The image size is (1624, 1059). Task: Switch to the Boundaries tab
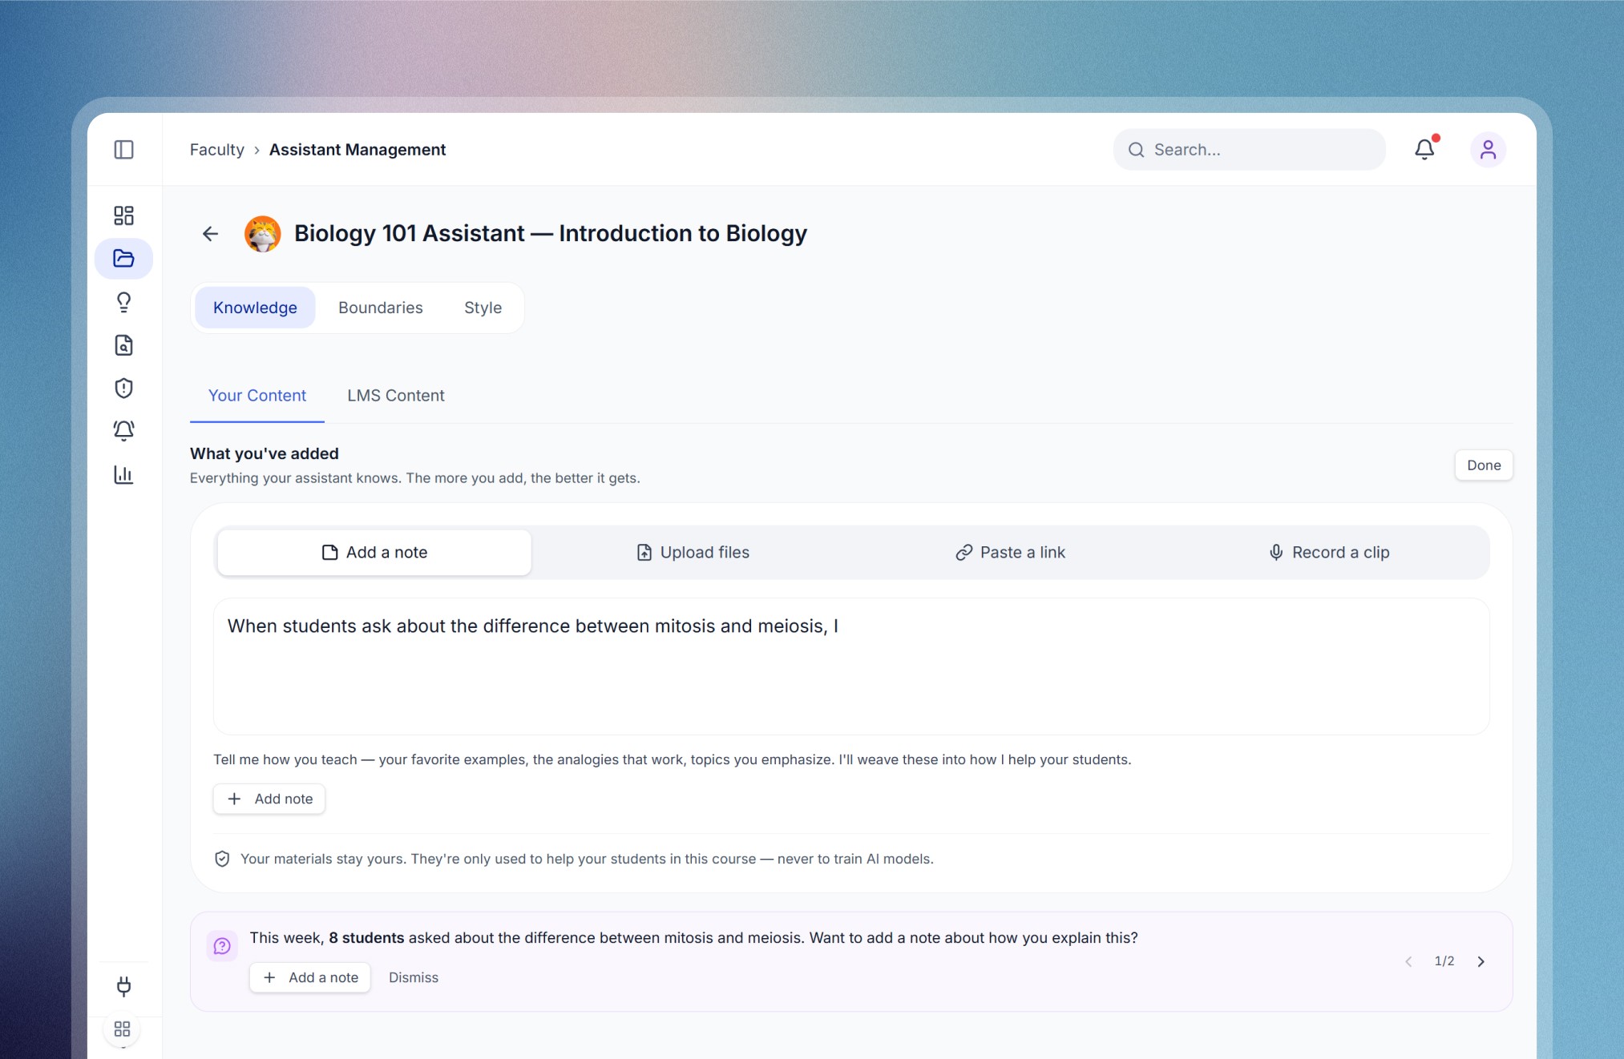click(x=380, y=307)
